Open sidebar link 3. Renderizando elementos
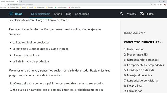Image resolution: width=167 pixels, height=93 pixels. [141, 60]
